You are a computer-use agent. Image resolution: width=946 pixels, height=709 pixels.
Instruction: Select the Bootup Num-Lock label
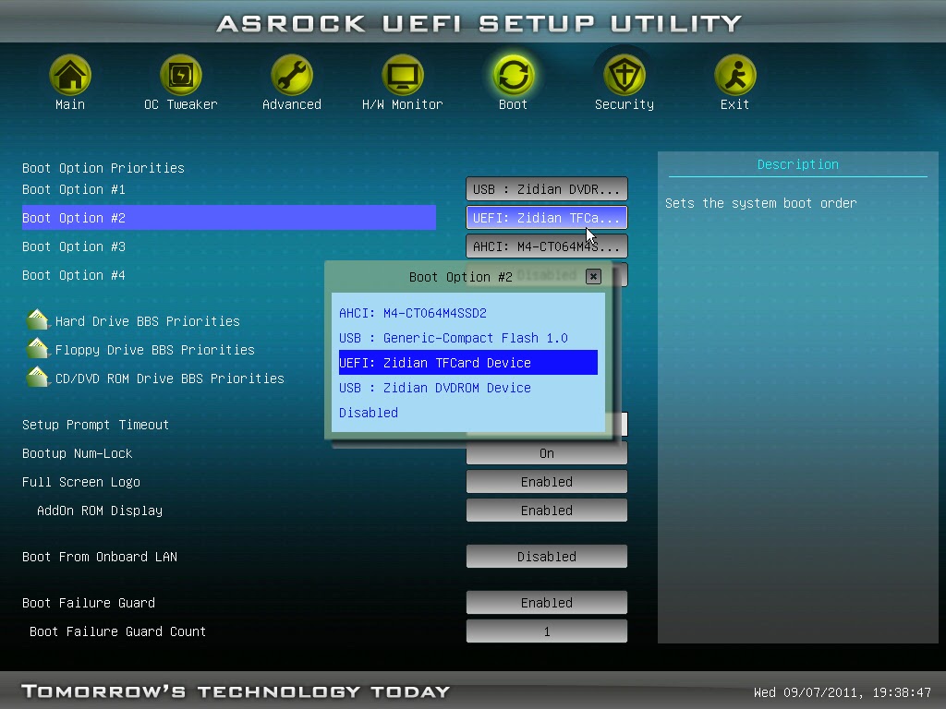tap(78, 453)
